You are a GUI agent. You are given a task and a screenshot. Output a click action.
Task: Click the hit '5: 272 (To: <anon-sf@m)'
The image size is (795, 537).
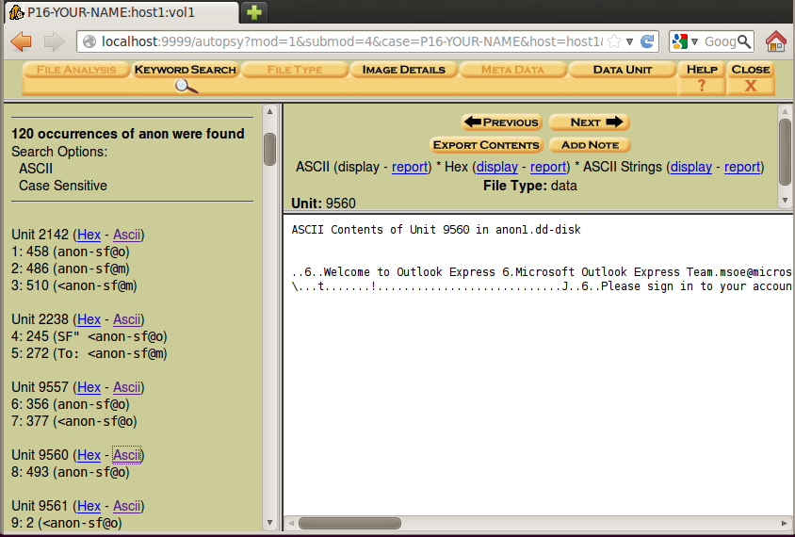89,353
